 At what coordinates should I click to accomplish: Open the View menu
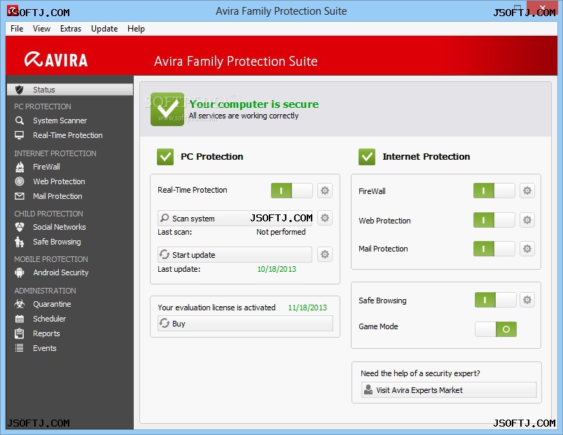coord(41,29)
